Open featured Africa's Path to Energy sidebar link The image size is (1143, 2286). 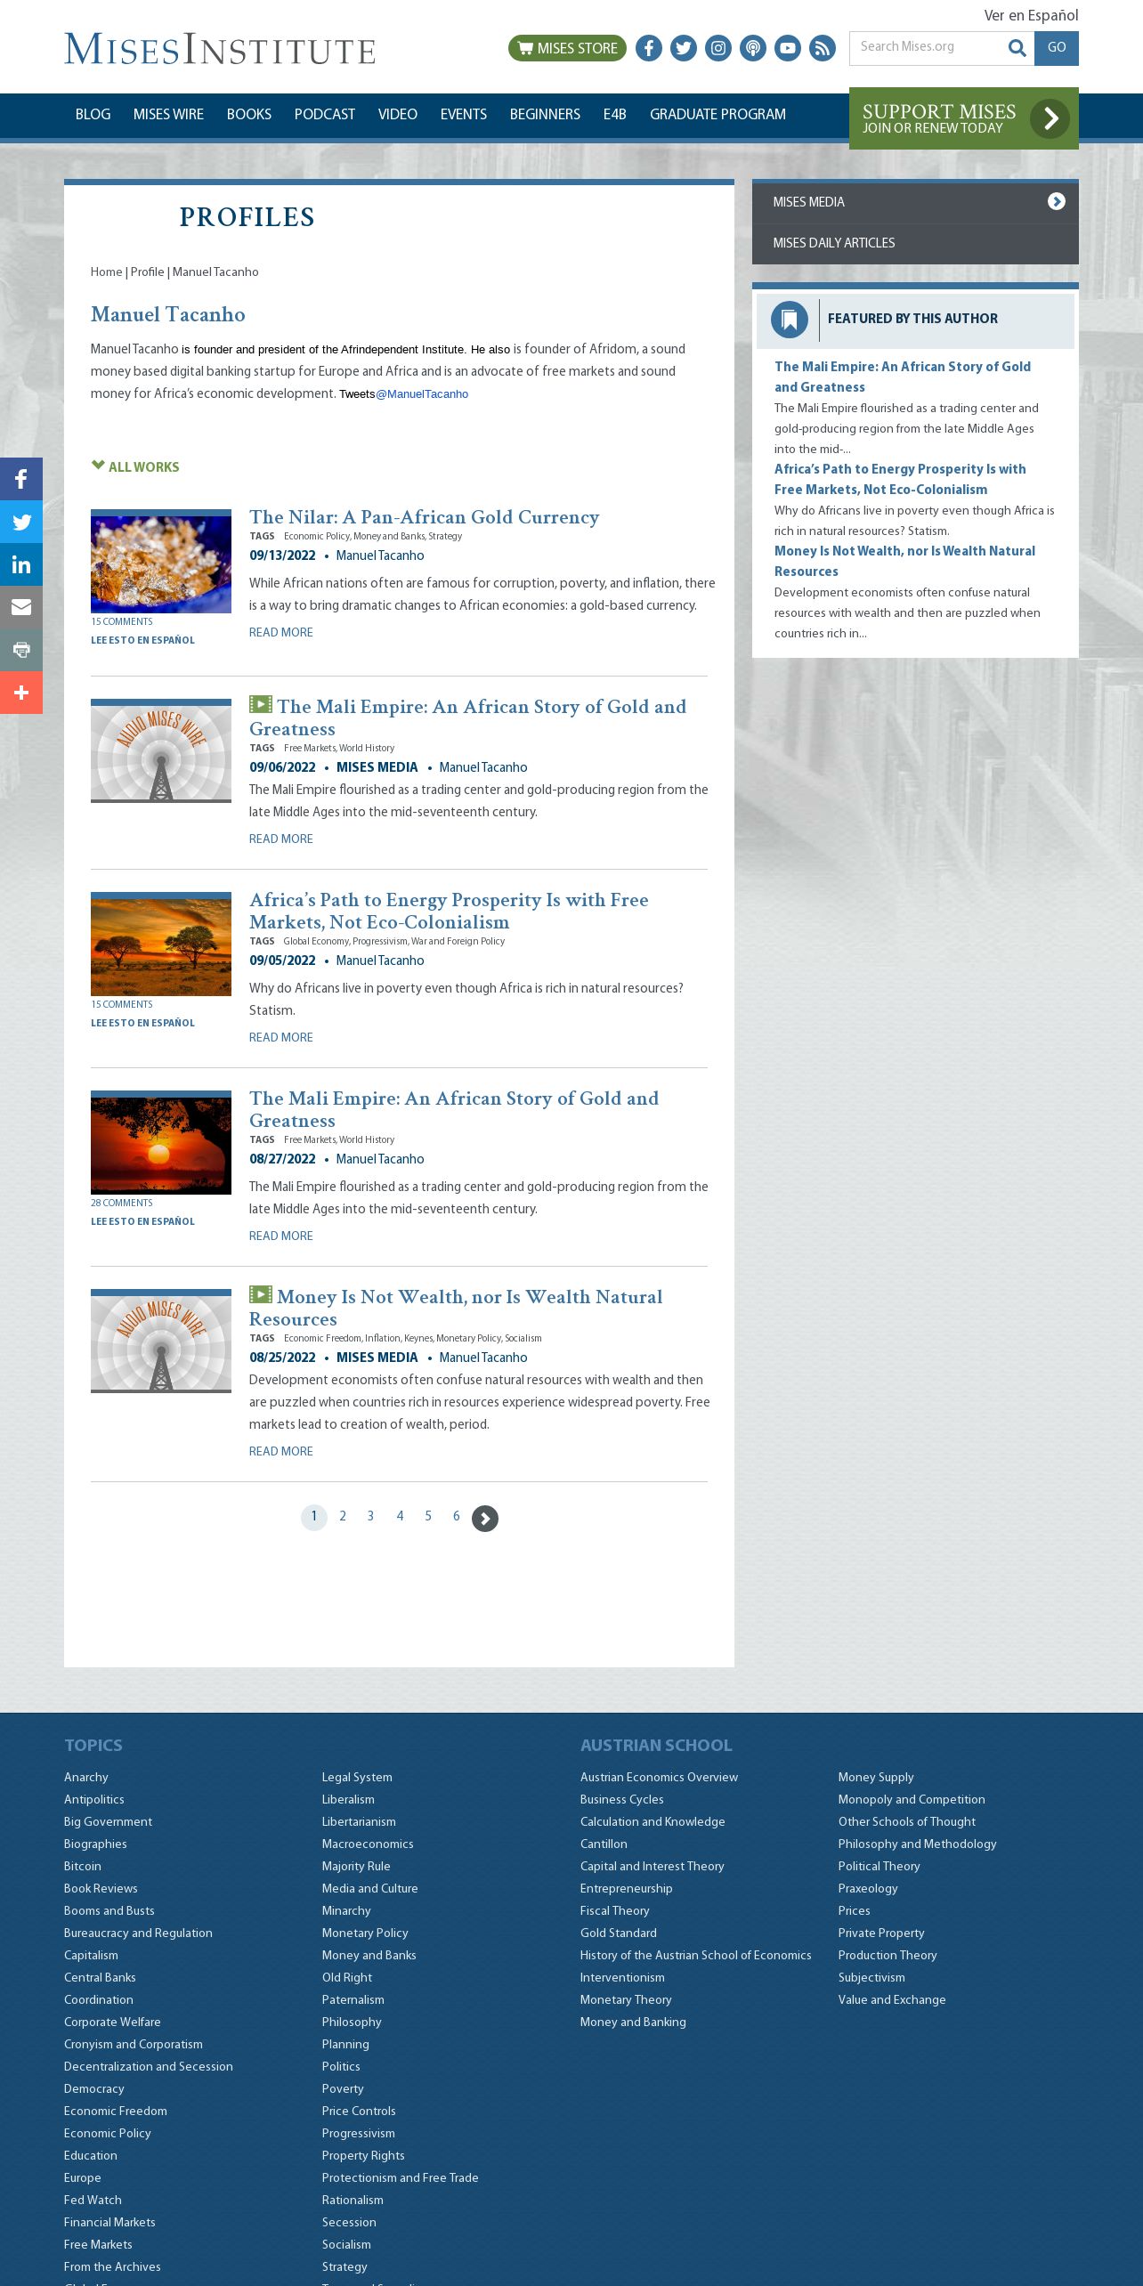coord(900,479)
